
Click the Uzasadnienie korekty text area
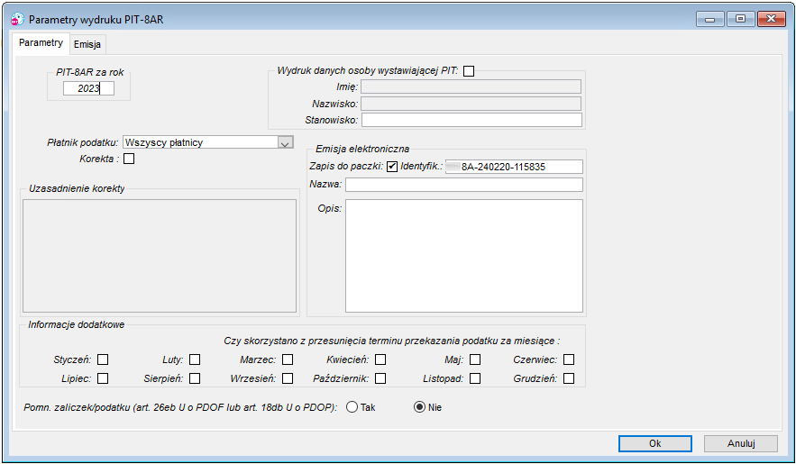click(160, 256)
